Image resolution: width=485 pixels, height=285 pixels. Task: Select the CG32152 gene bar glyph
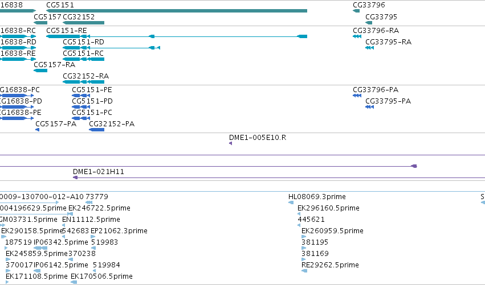point(84,23)
